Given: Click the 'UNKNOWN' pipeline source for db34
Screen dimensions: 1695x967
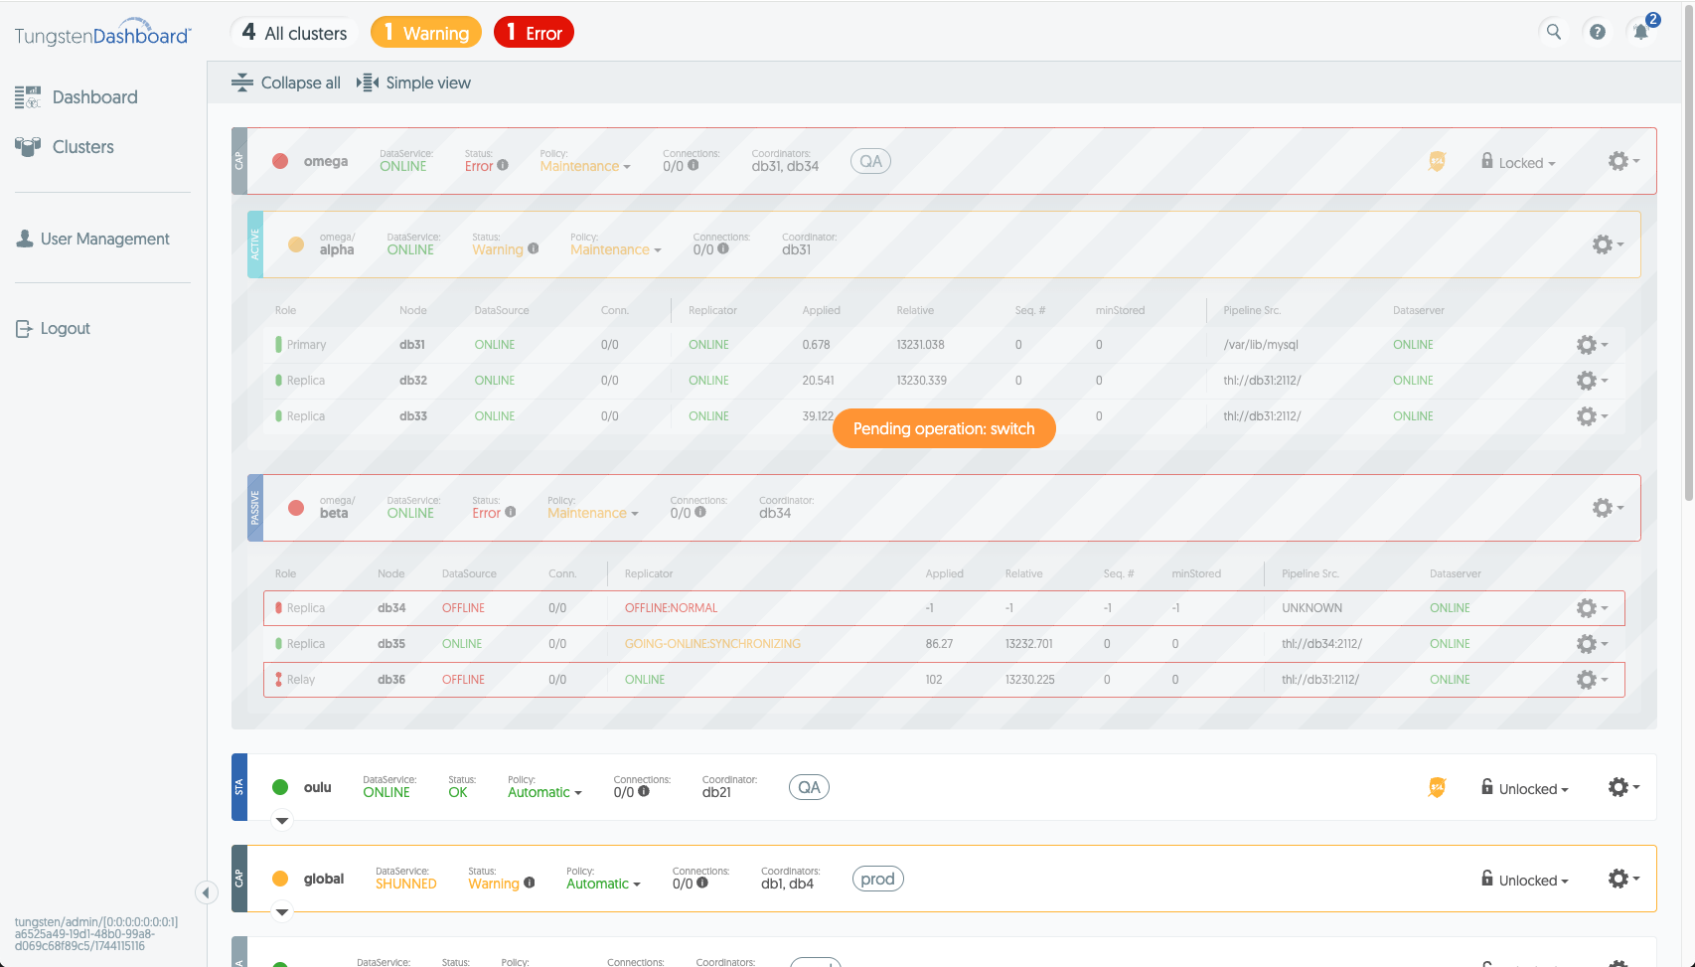Looking at the screenshot, I should pos(1311,608).
